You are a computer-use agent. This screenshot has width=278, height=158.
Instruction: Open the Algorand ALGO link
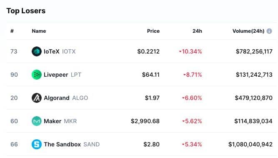coord(66,98)
